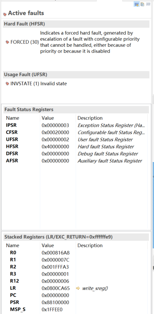
Task: Click the LR value 0x0800CA65
Action: pos(56,288)
